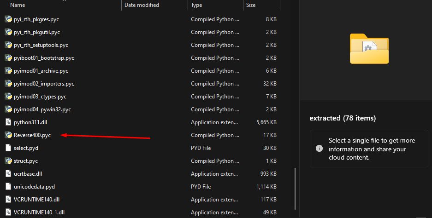The width and height of the screenshot is (432, 218).
Task: Click the info icon in details pane
Action: pos(319,149)
